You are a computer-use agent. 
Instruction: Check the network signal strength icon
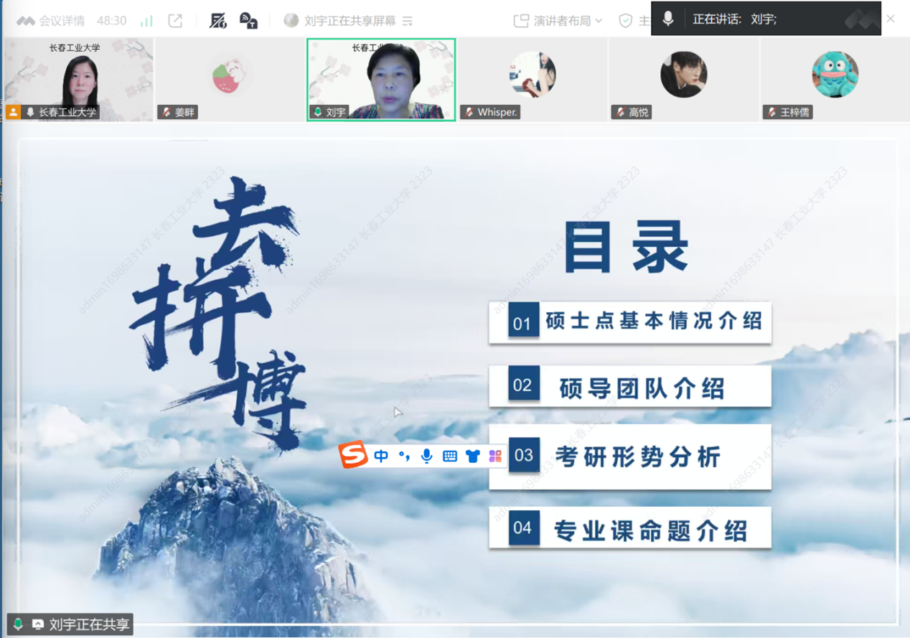pyautogui.click(x=146, y=21)
